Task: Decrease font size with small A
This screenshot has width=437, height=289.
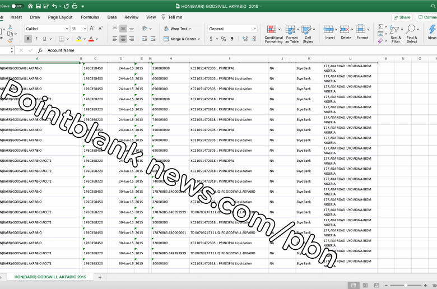Action: pyautogui.click(x=101, y=29)
